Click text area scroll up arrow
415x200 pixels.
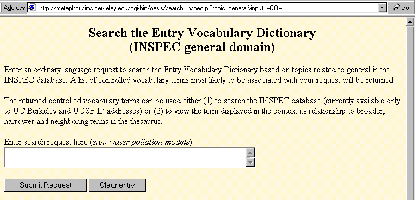tap(251, 152)
